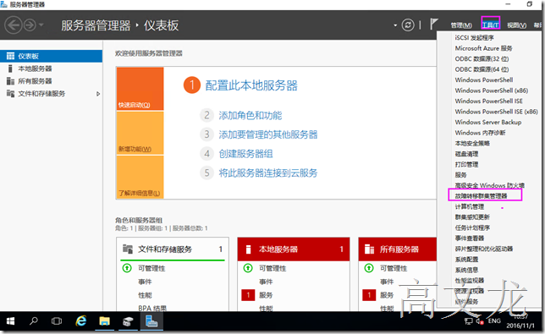
Task: Select 高级安全 Windows 防火墙
Action: [489, 185]
